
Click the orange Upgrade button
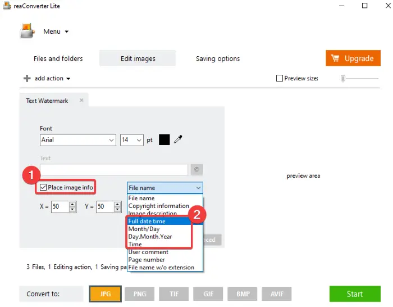click(x=353, y=58)
